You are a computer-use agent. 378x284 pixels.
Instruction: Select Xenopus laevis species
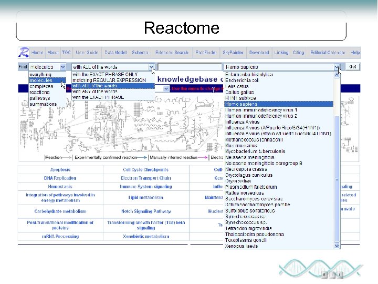[279, 246]
